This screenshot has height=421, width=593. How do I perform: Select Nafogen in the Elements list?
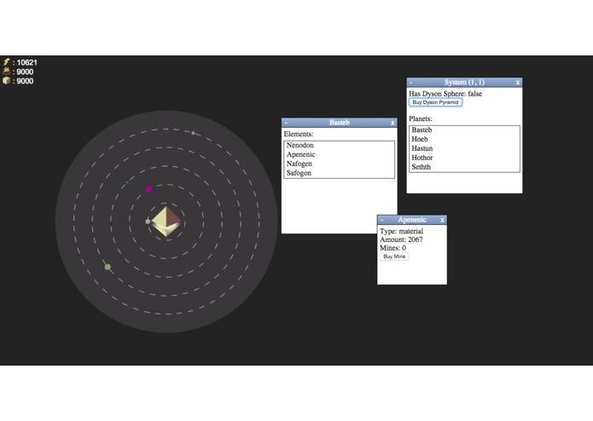coord(340,164)
